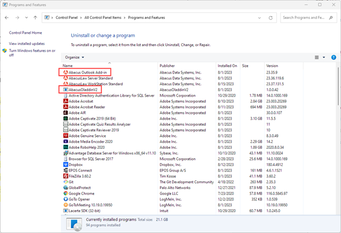Click the Adobe Acrobat red icon
The image size is (341, 233).
(x=66, y=101)
